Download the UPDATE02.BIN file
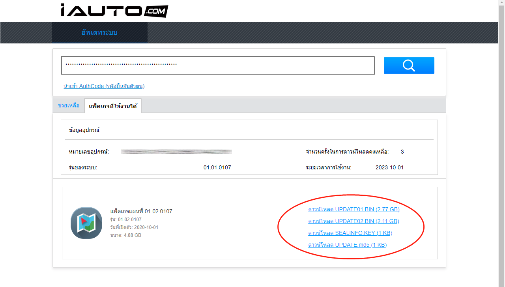505x287 pixels. pos(353,221)
